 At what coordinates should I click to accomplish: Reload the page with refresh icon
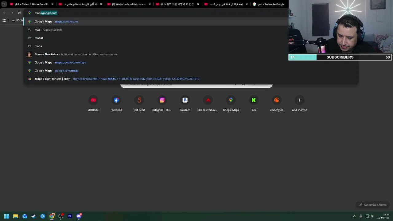[19, 13]
